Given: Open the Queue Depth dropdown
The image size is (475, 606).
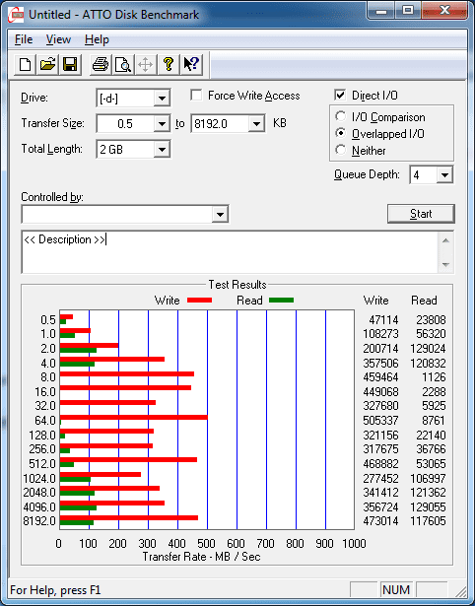Looking at the screenshot, I should click(x=444, y=175).
